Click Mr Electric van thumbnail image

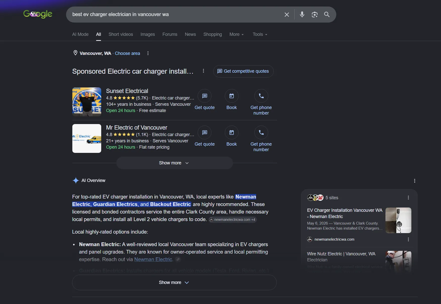pos(87,138)
